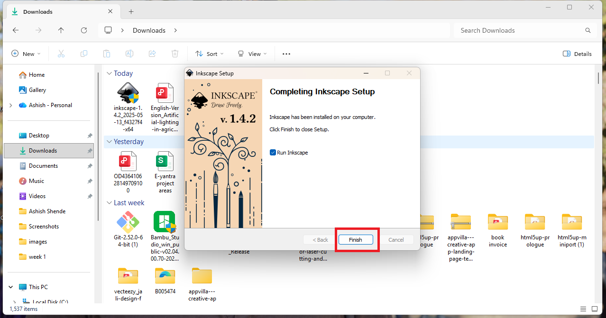
Task: Switch to details list view icon
Action: coord(583,309)
